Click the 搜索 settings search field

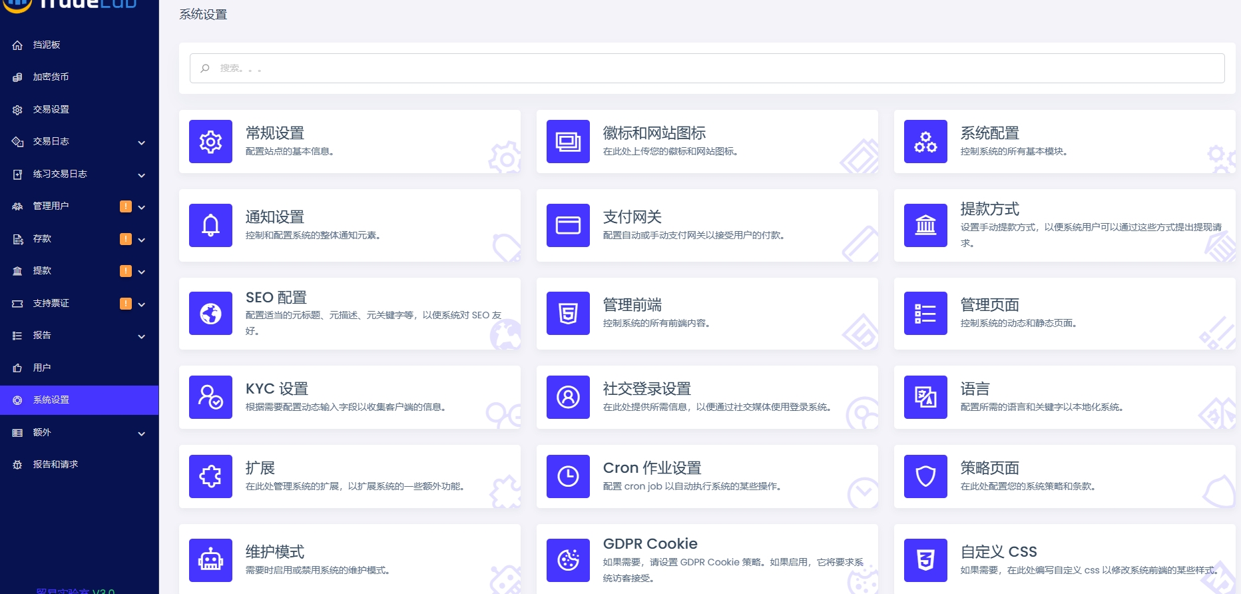pyautogui.click(x=707, y=69)
